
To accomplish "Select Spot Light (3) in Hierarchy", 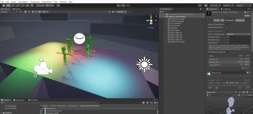I will click(x=176, y=37).
